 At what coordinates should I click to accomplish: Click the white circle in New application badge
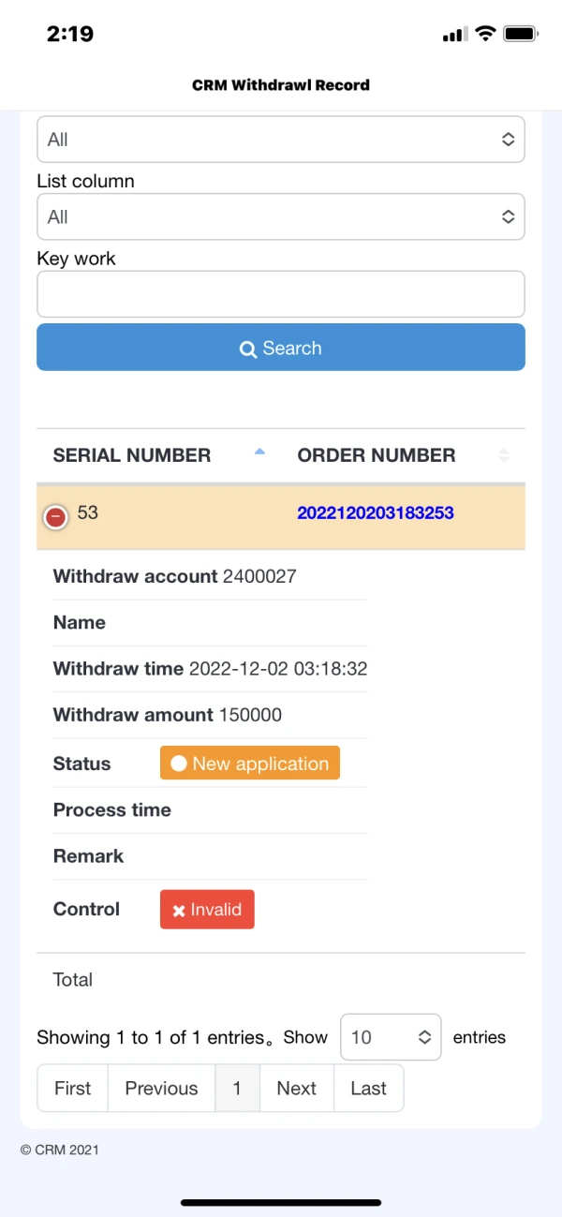[179, 764]
